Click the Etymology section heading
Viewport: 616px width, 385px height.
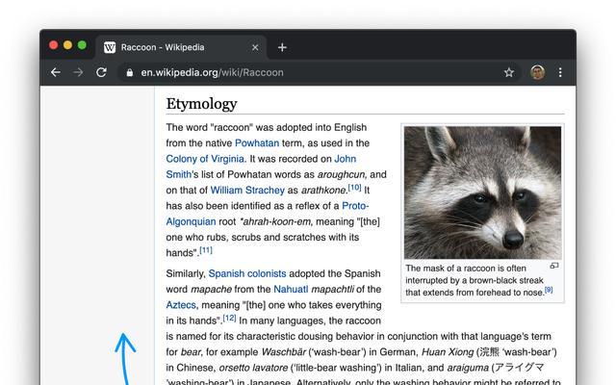click(x=201, y=104)
